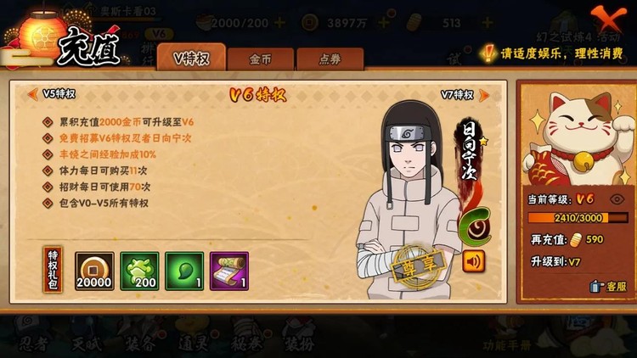This screenshot has height=358, width=637.
Task: Click the 特权礼包 gift pack label
Action: [53, 270]
